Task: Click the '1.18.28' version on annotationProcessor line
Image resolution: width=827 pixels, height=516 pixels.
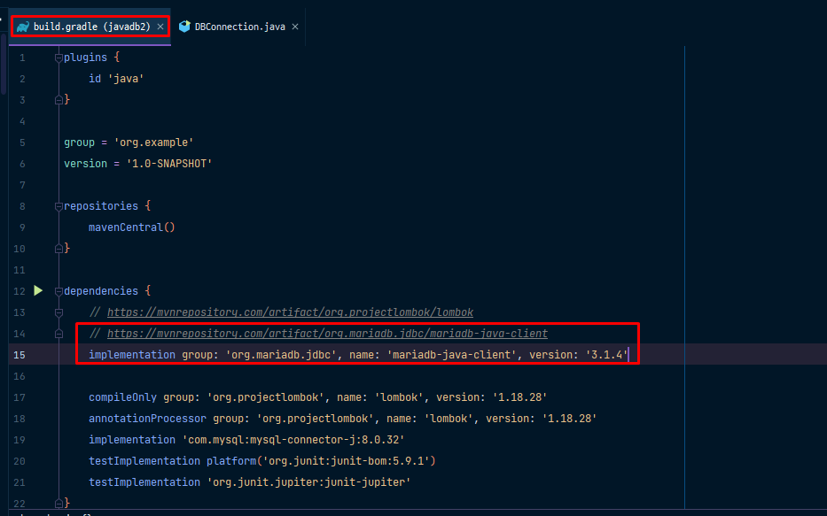Action: (x=569, y=418)
